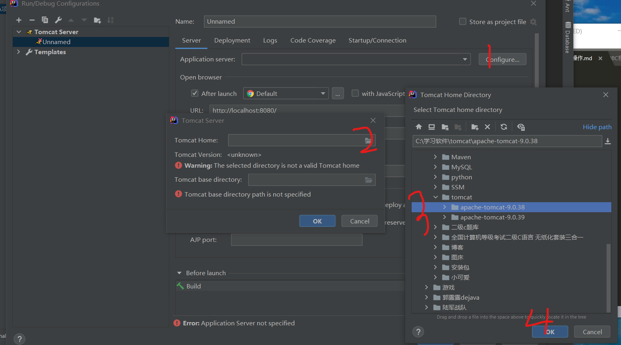Add a new run configuration with plus icon
The height and width of the screenshot is (345, 621).
click(19, 20)
